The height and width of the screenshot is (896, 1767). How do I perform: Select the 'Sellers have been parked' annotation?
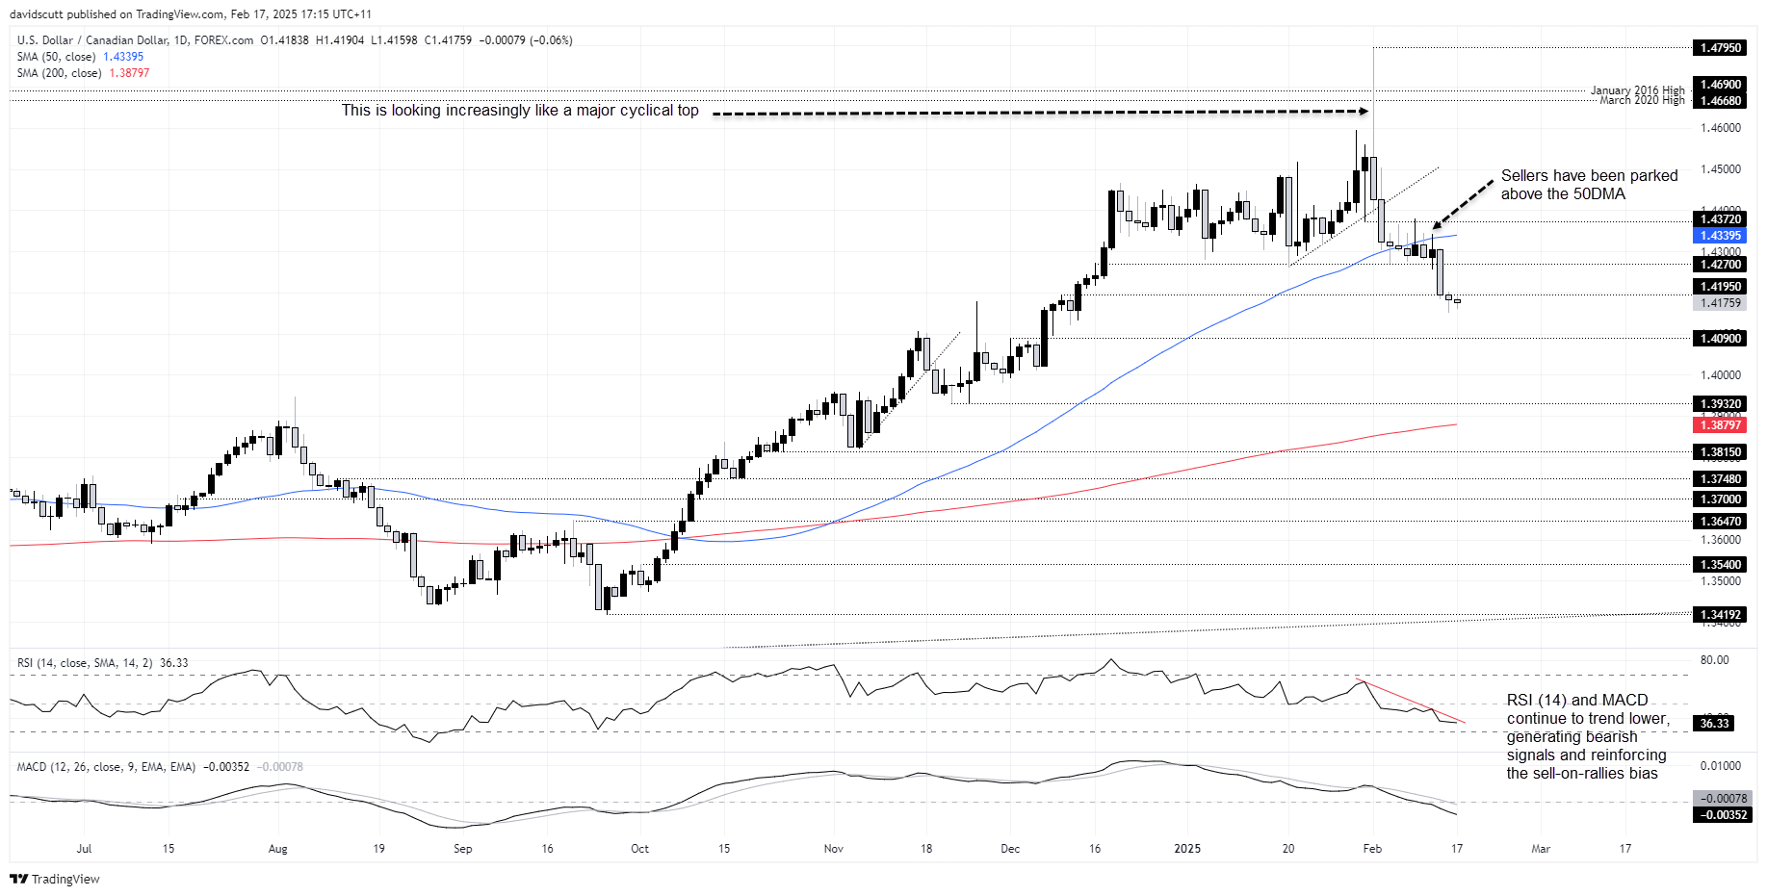click(1589, 185)
